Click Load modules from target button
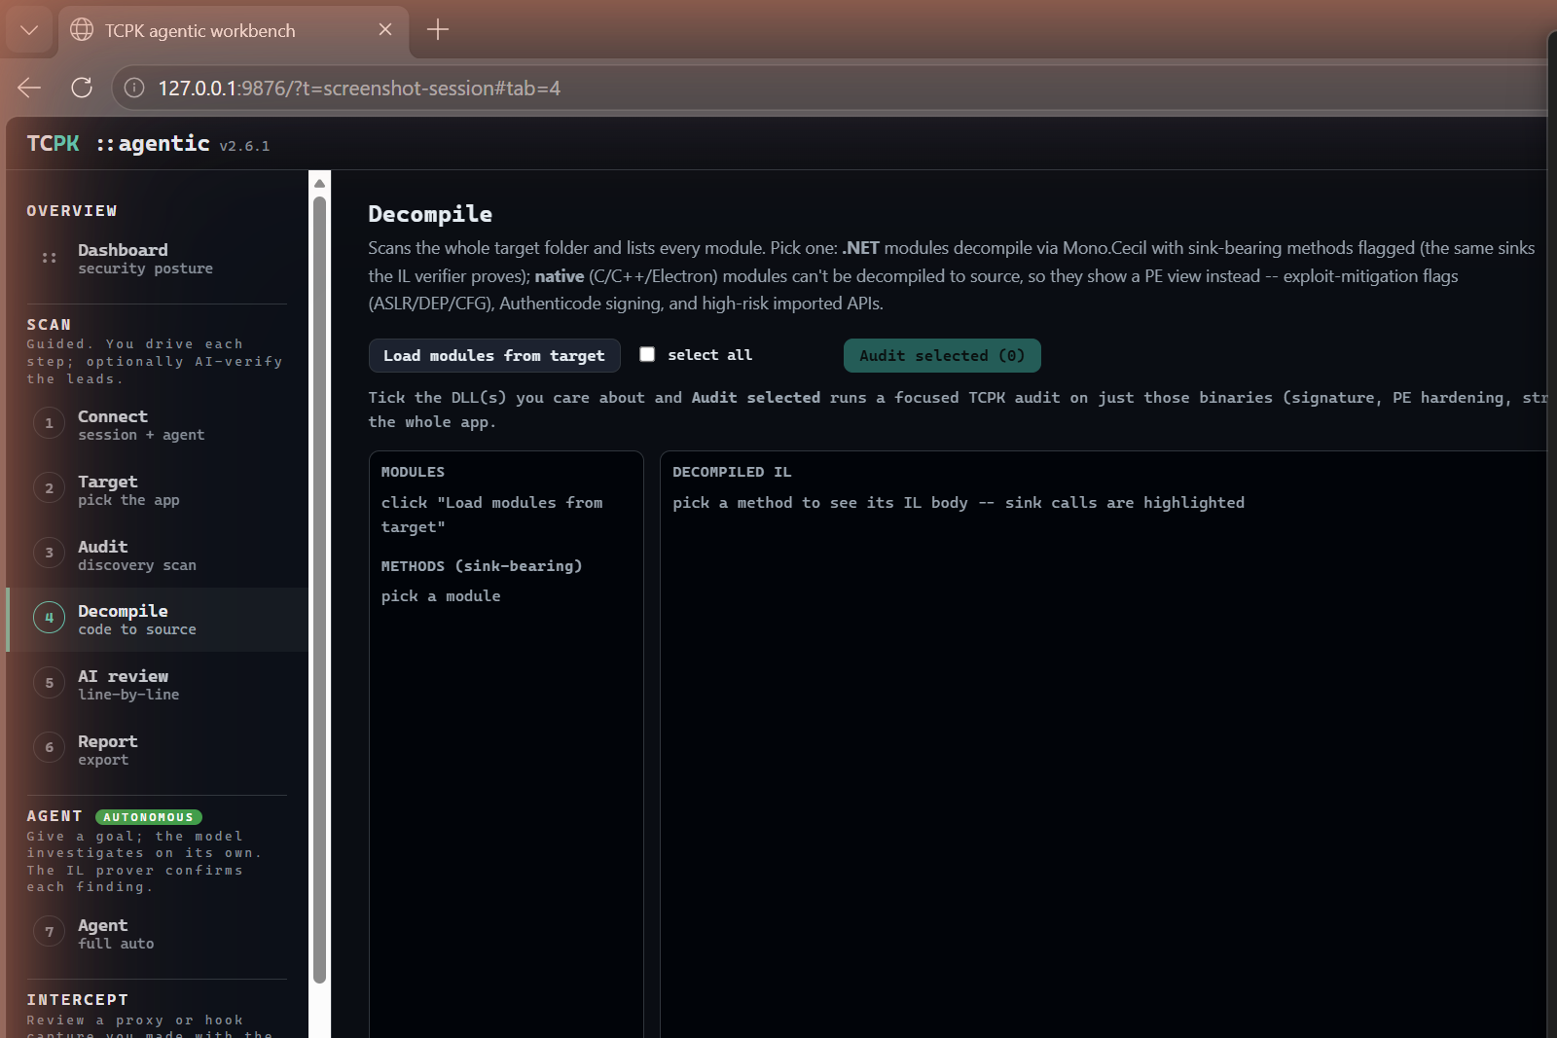This screenshot has width=1557, height=1038. [x=494, y=356]
